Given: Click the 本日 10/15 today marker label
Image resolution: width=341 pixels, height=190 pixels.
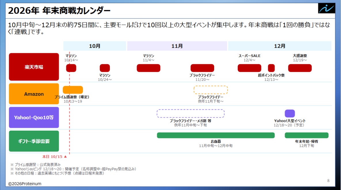Looking at the screenshot, I should click(x=54, y=157).
